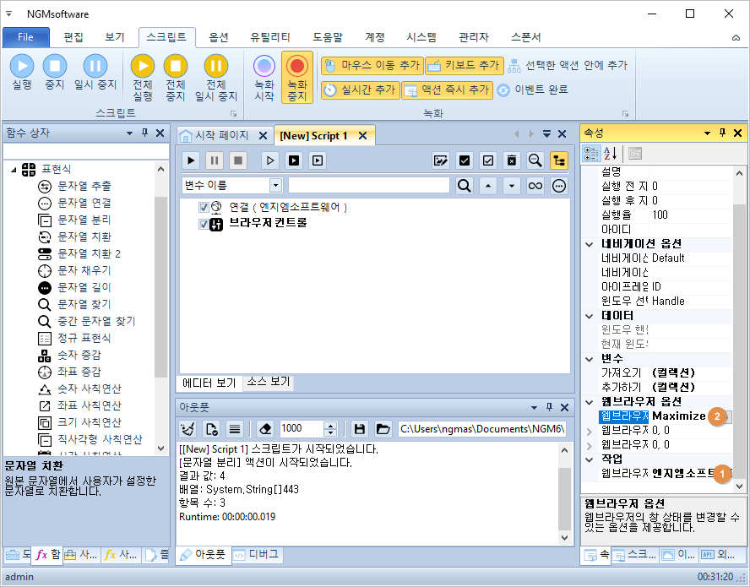Open the 편집 ribbon tab
Image resolution: width=750 pixels, height=587 pixels.
click(x=73, y=37)
